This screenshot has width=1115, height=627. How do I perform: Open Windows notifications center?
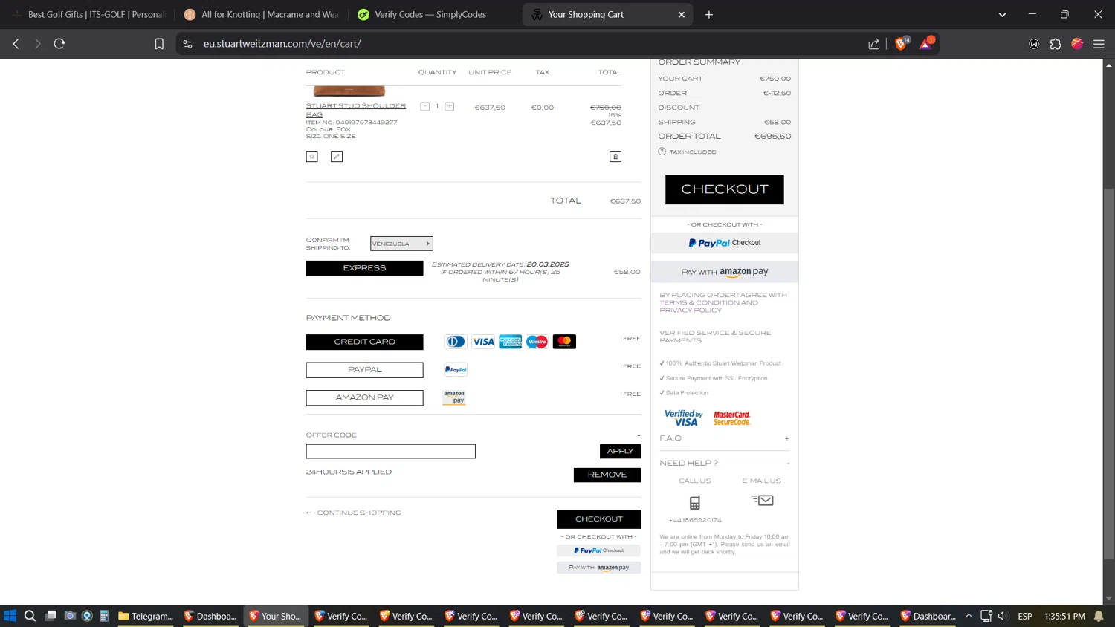coord(1099,616)
